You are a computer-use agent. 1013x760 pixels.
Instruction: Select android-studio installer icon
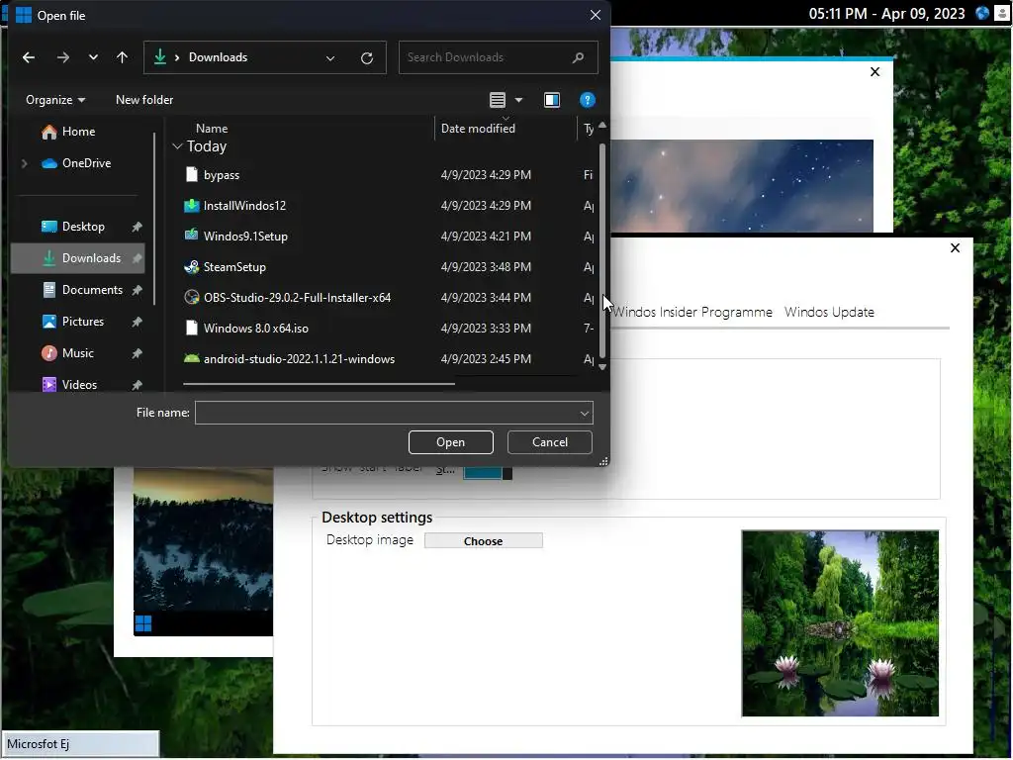point(191,358)
